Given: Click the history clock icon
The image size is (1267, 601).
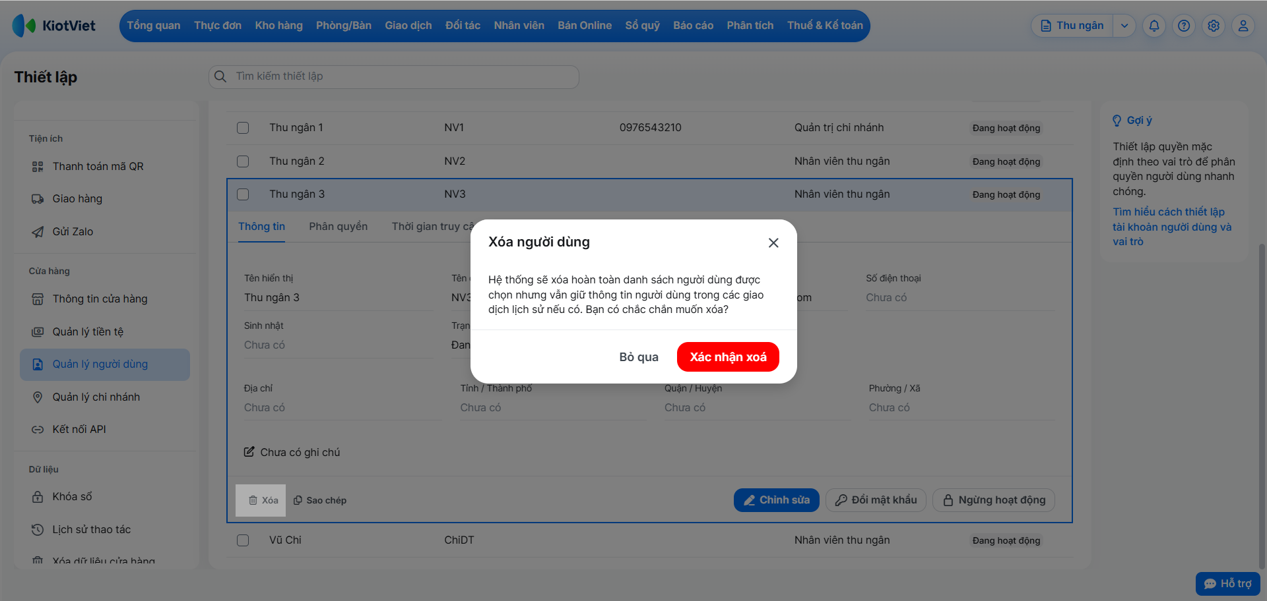Looking at the screenshot, I should click(38, 530).
